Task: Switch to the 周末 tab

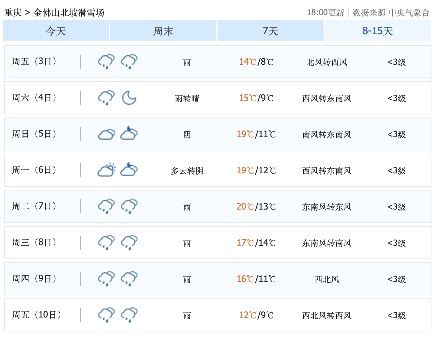Action: (x=163, y=31)
